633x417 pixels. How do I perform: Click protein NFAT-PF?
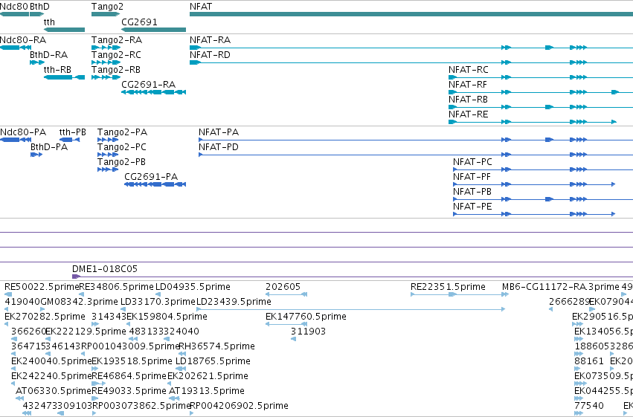[472, 178]
